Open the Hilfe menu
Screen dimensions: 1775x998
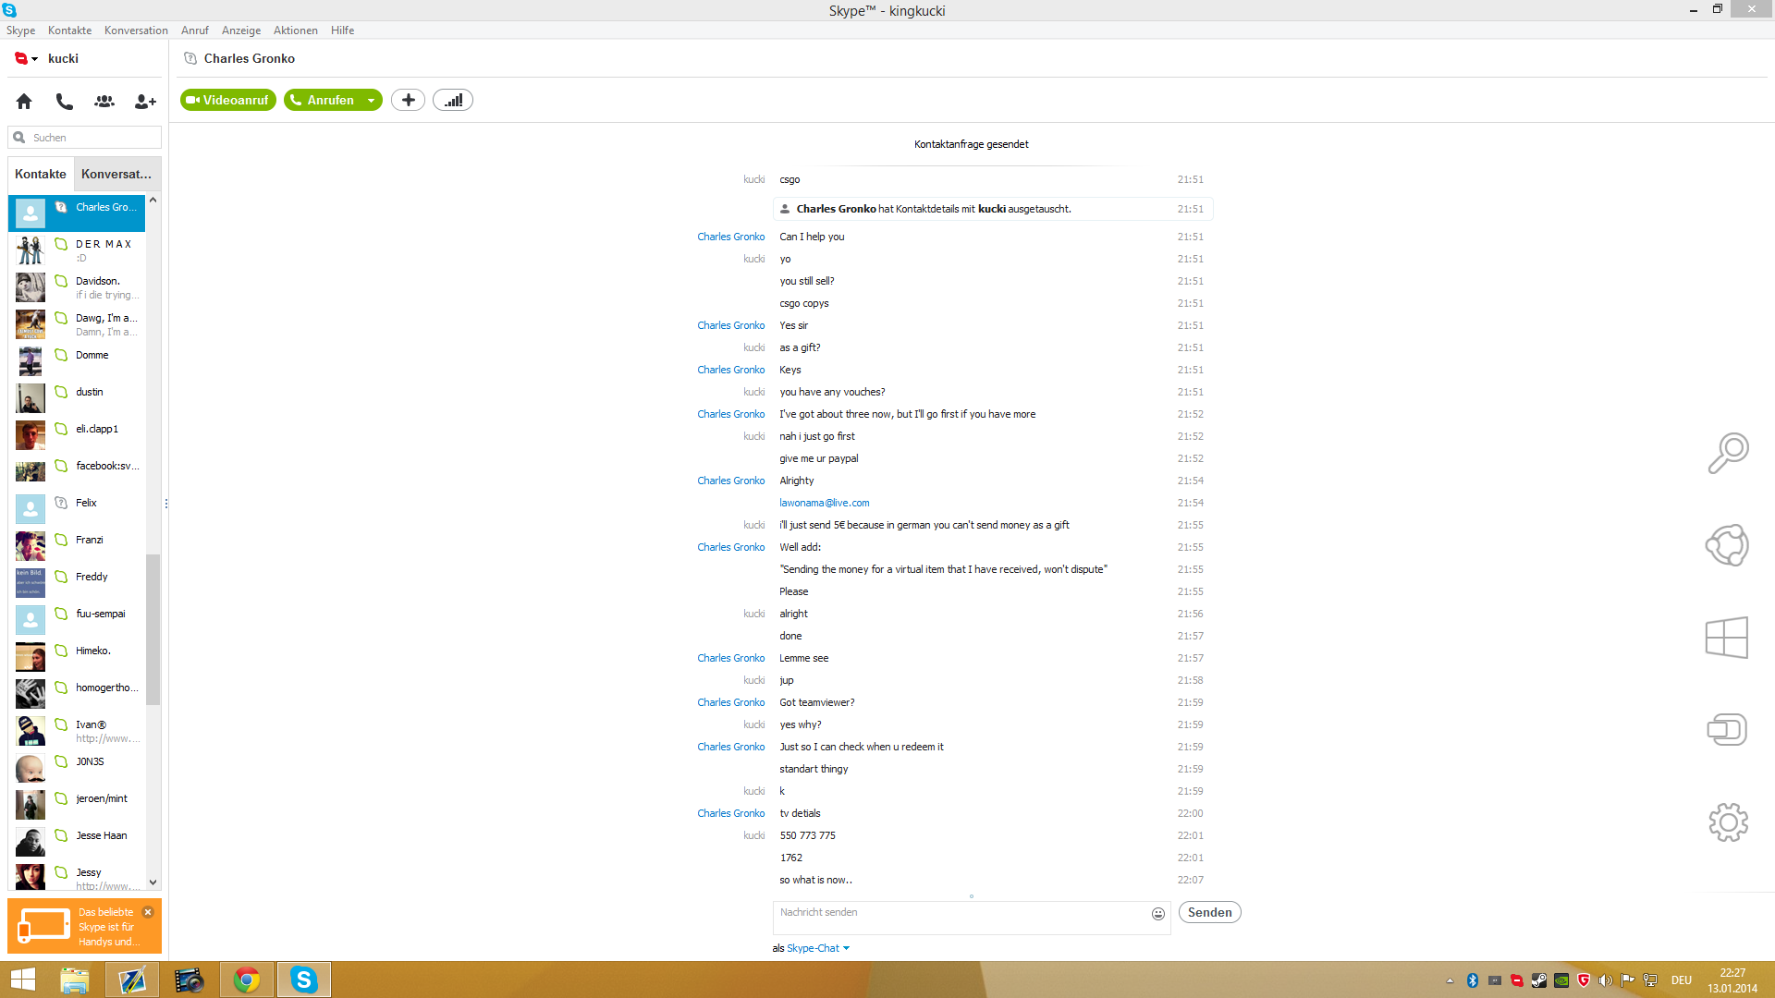tap(343, 30)
